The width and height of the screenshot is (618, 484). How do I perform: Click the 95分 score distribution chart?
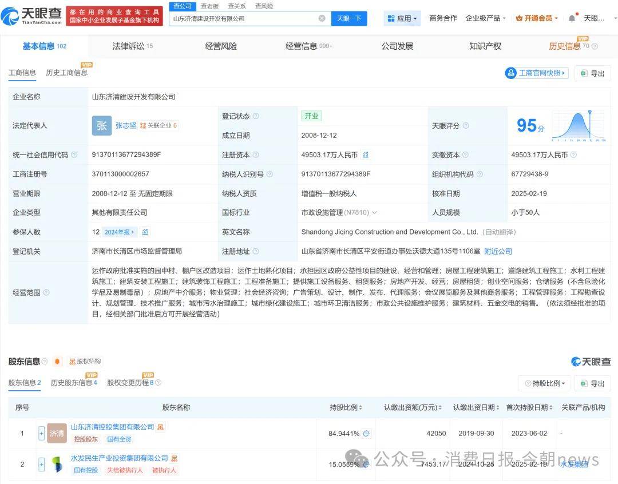(x=578, y=126)
